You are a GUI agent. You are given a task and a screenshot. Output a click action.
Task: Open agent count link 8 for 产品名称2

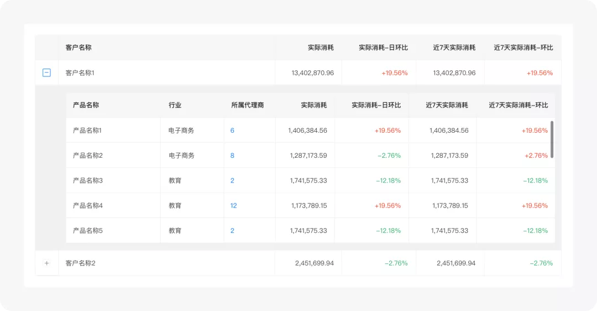[232, 155]
